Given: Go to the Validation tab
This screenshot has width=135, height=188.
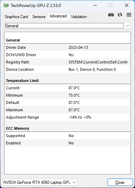Looking at the screenshot, I should (79, 17).
